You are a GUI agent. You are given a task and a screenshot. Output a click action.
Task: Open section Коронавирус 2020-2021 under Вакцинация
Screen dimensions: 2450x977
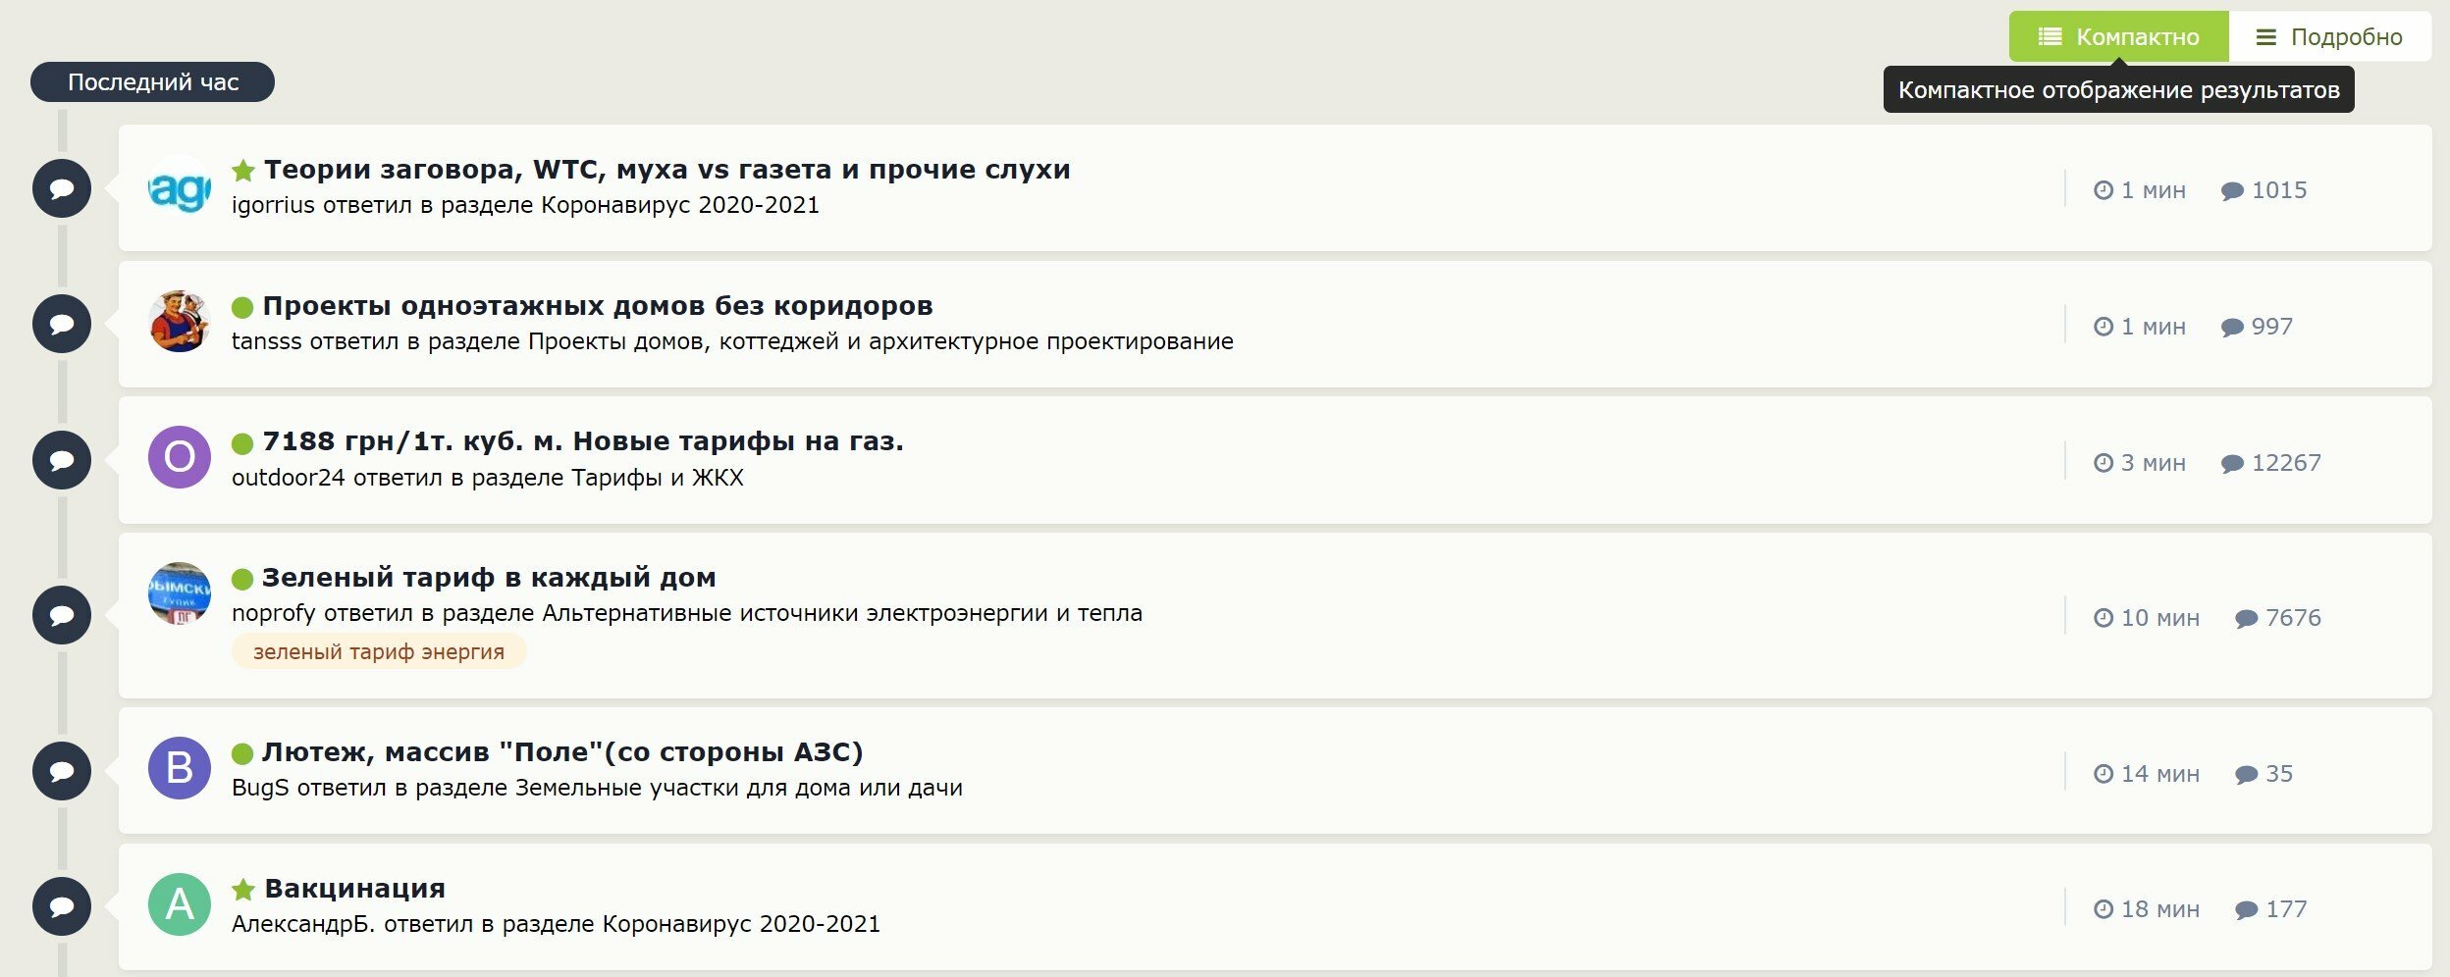click(741, 924)
